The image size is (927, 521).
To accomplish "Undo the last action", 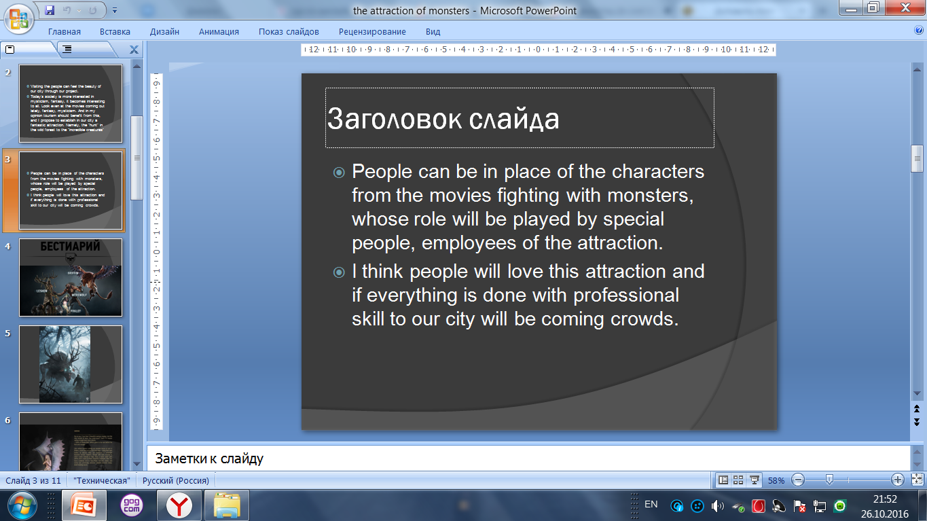I will point(67,10).
